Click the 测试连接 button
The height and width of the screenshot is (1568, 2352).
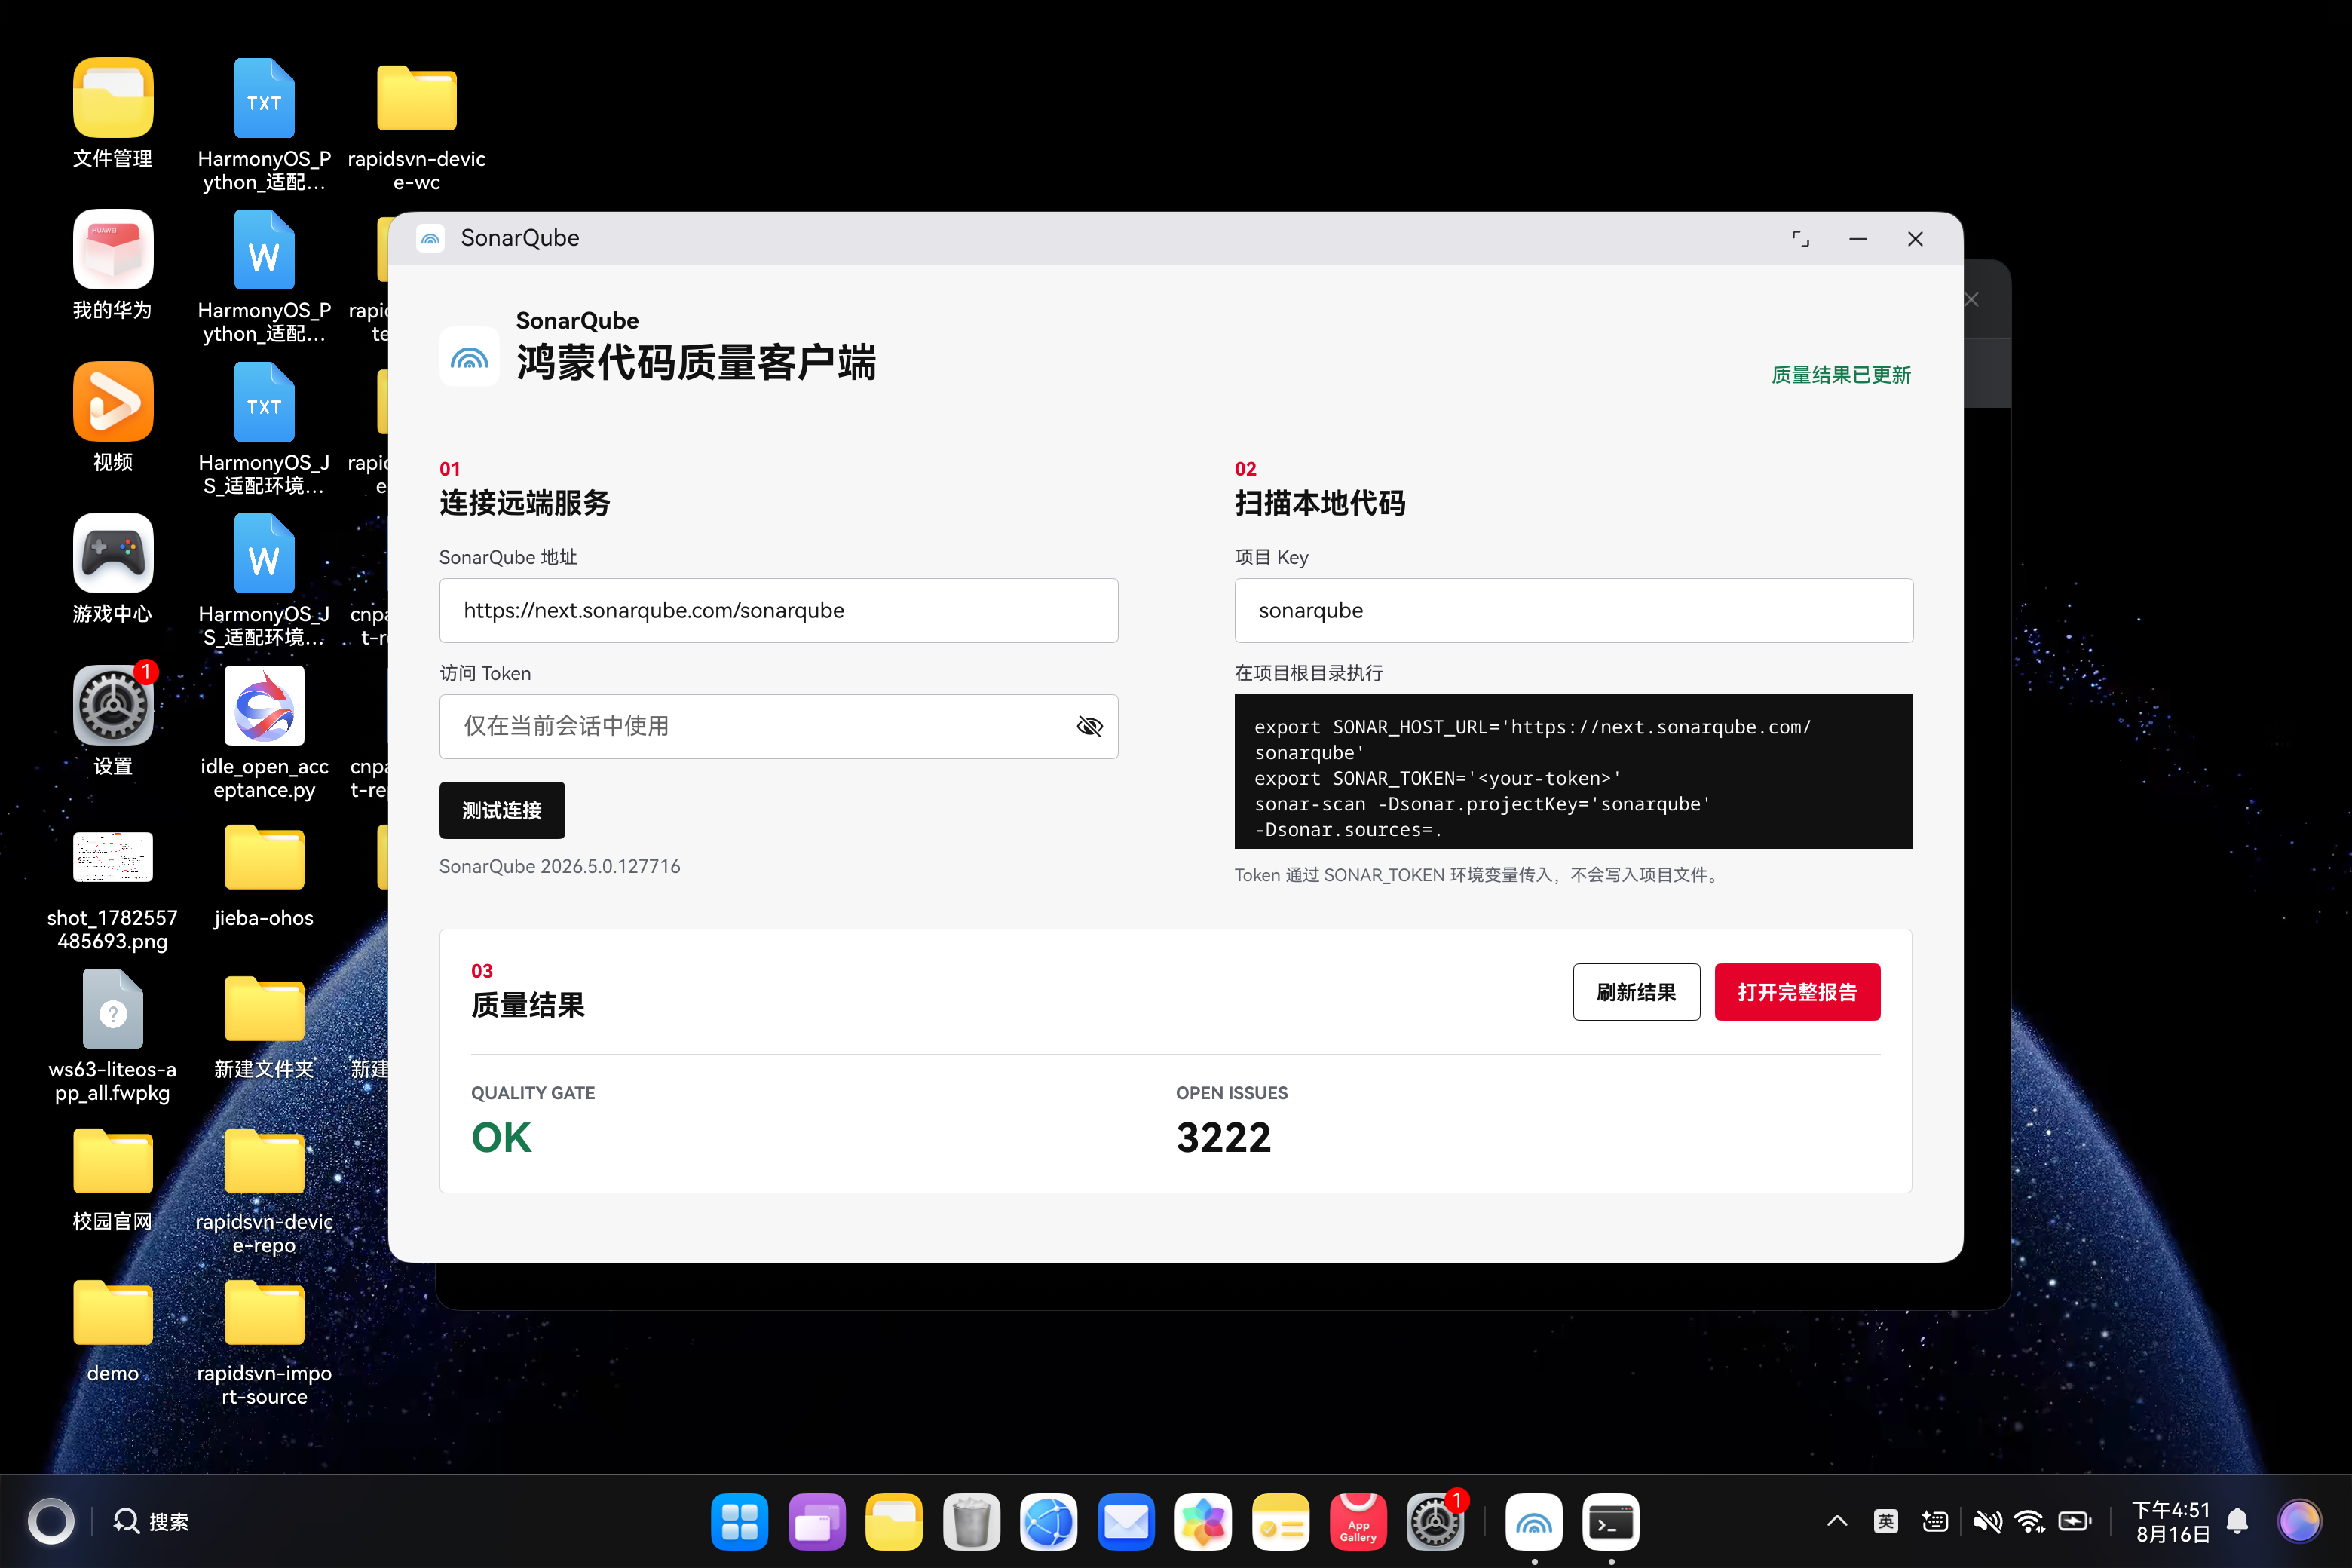point(502,810)
